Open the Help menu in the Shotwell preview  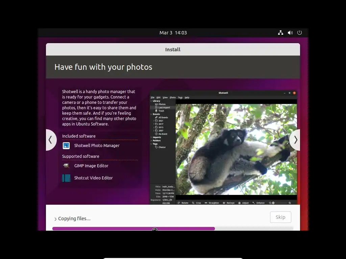click(187, 97)
